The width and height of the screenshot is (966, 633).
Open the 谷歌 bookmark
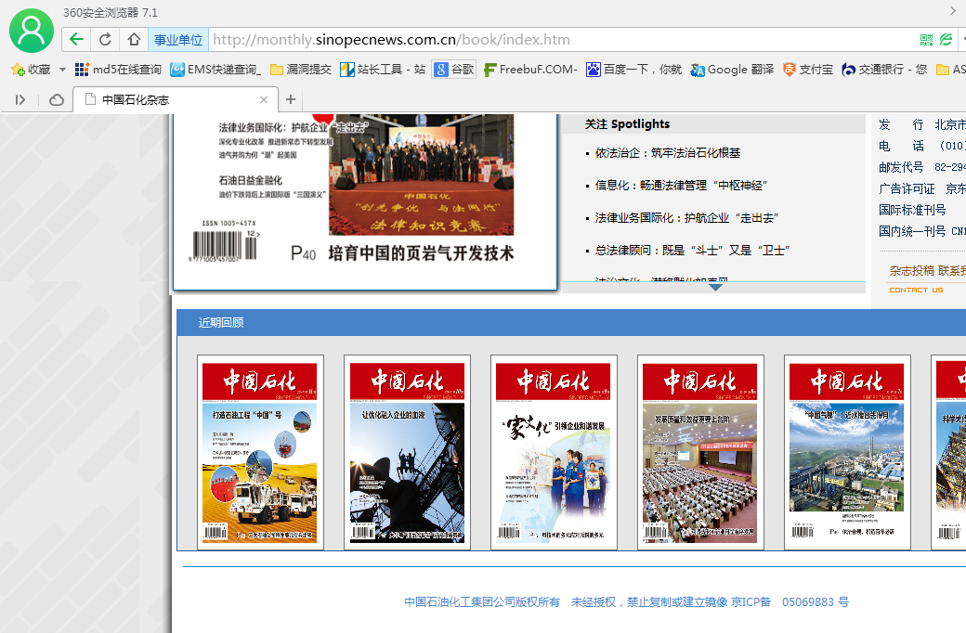tap(454, 70)
